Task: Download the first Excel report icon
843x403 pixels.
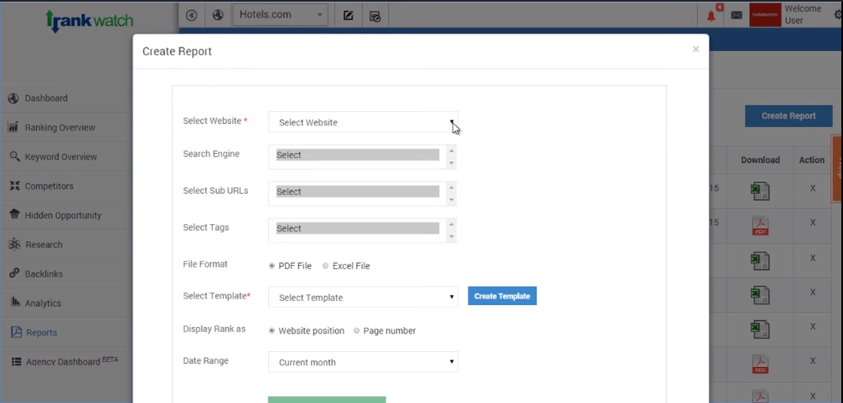Action: tap(760, 191)
